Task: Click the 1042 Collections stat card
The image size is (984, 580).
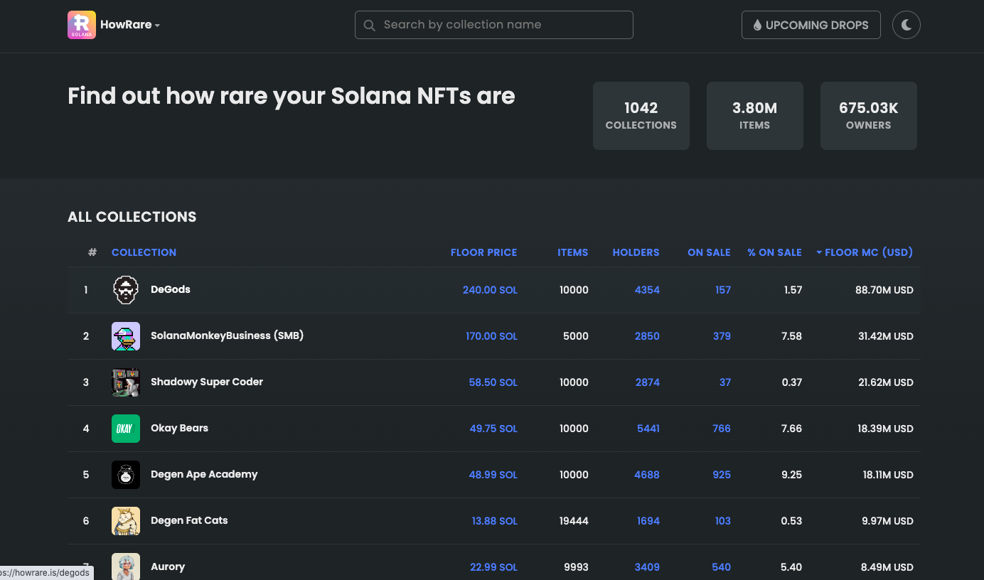Action: [x=641, y=116]
